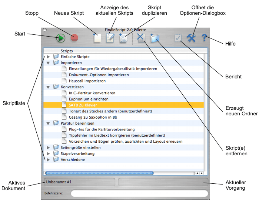259x210 pixels.
Task: Collapse the Importieren folder
Action: click(x=48, y=63)
